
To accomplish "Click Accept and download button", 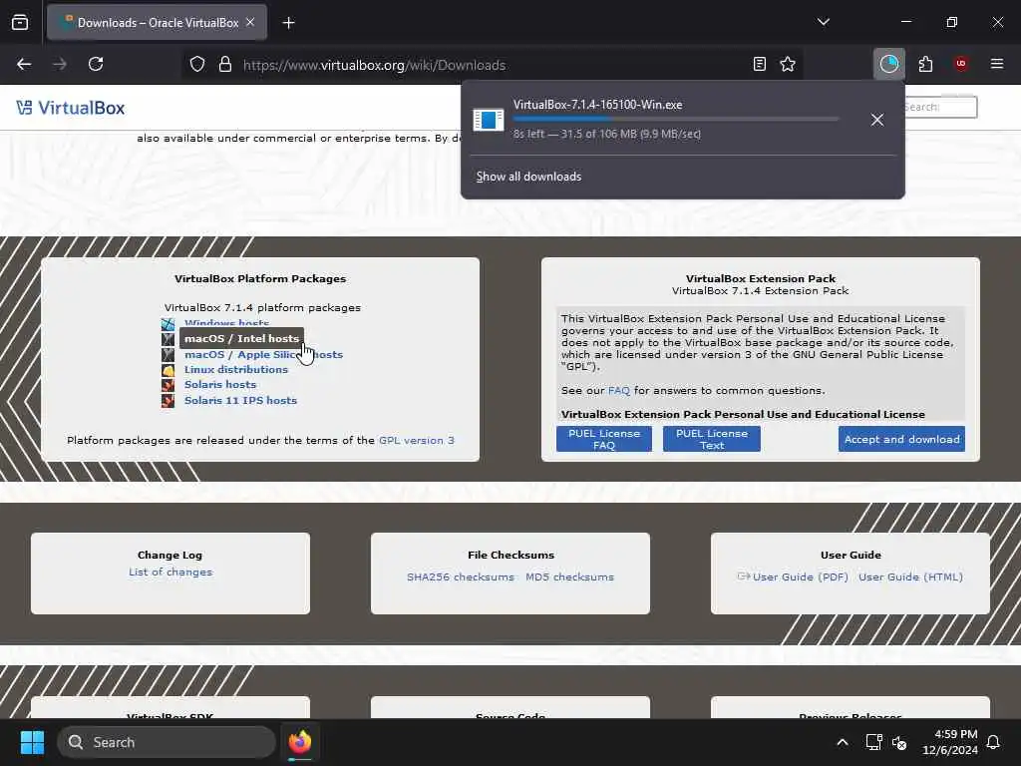I will click(901, 439).
